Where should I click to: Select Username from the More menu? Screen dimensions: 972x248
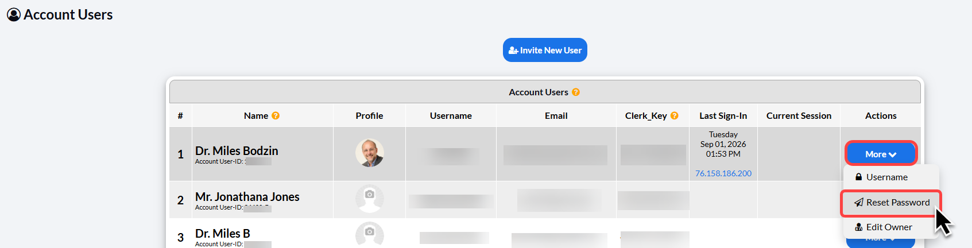coord(891,177)
